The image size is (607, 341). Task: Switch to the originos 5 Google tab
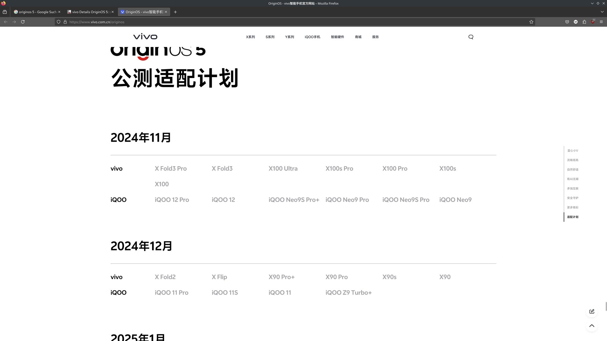point(36,12)
